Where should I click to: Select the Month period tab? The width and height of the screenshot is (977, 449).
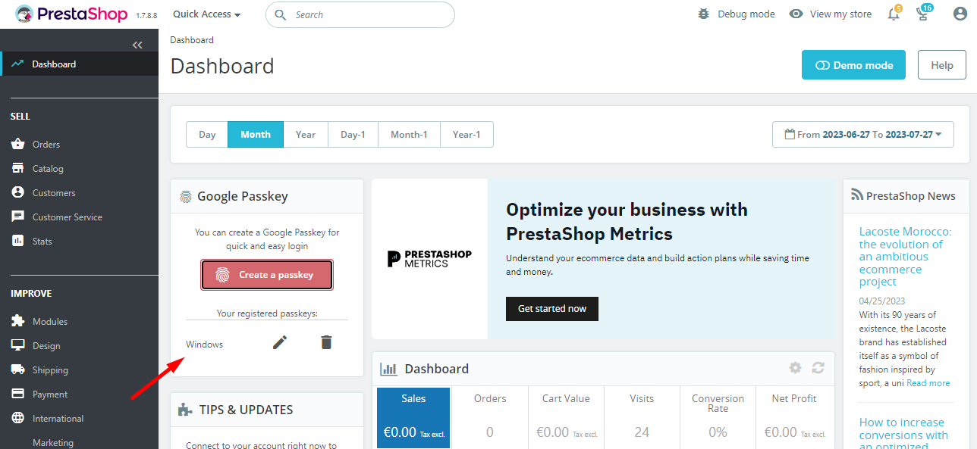pos(256,134)
